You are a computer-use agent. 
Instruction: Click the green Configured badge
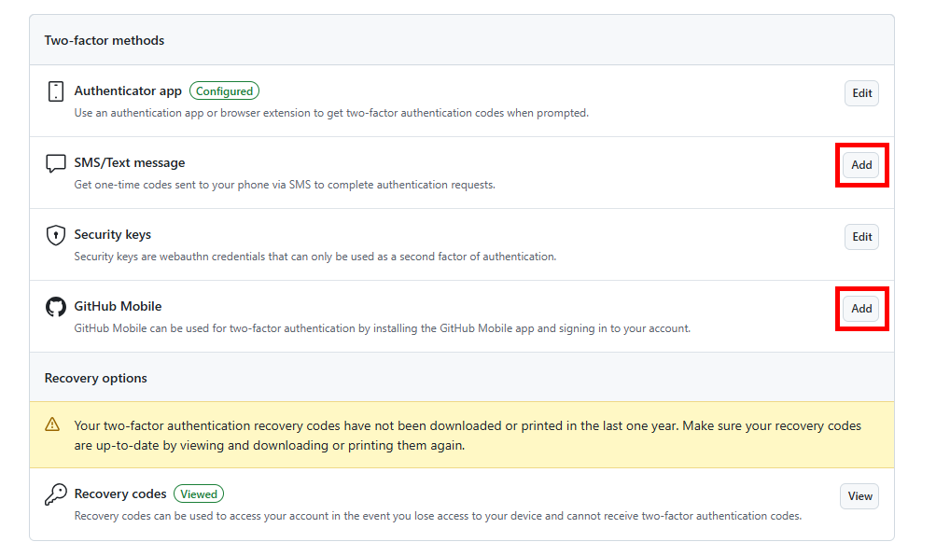pos(224,91)
